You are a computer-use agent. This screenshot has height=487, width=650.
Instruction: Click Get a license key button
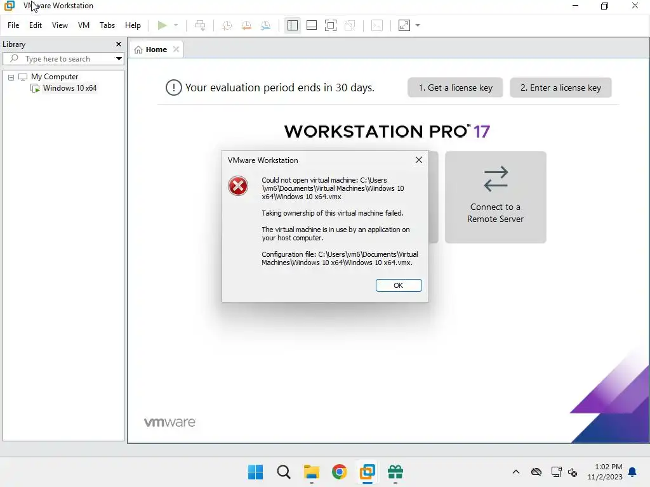click(x=455, y=88)
